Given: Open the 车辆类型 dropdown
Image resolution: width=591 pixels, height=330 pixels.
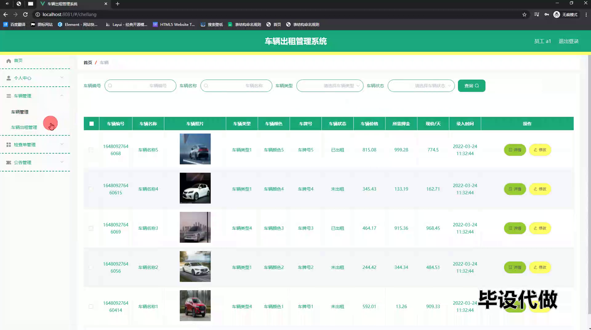Looking at the screenshot, I should (x=330, y=86).
